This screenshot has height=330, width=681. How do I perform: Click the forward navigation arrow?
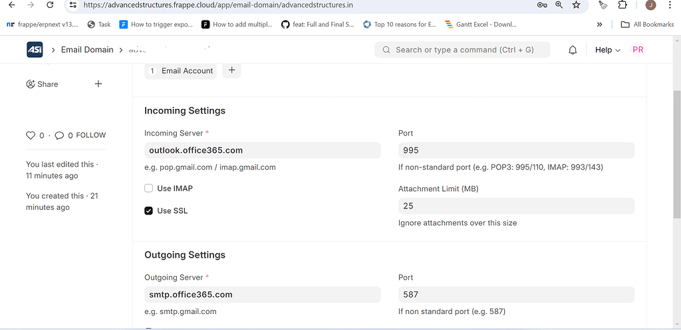[x=31, y=5]
